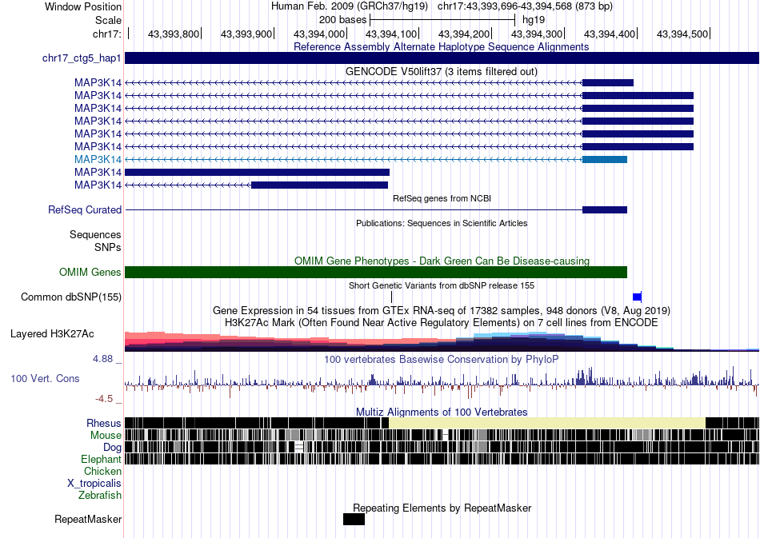Select the MAP3K14 transcript bar without intron arrows
Image resolution: width=760 pixels, height=538 pixels.
click(257, 172)
